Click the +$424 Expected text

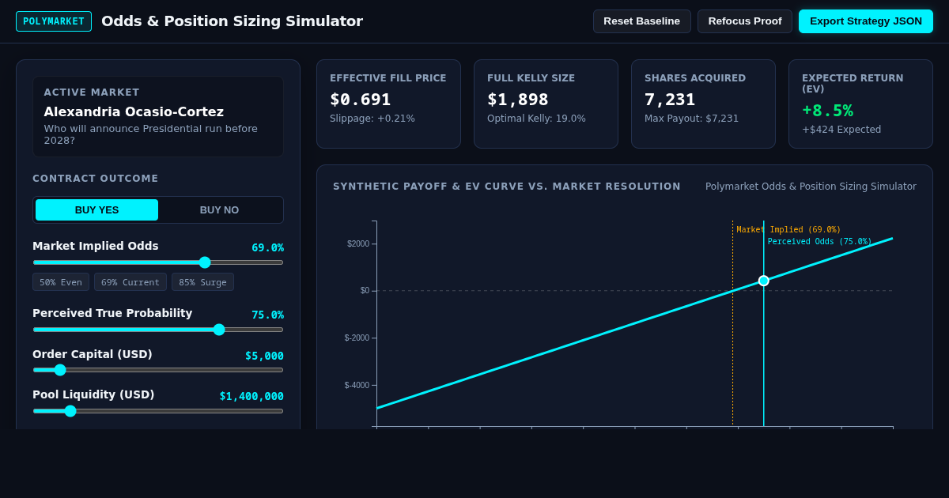click(841, 130)
